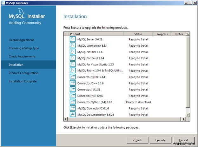The width and height of the screenshot is (198, 147).
Task: Minimize the MySQL Installer window
Action: (186, 3)
